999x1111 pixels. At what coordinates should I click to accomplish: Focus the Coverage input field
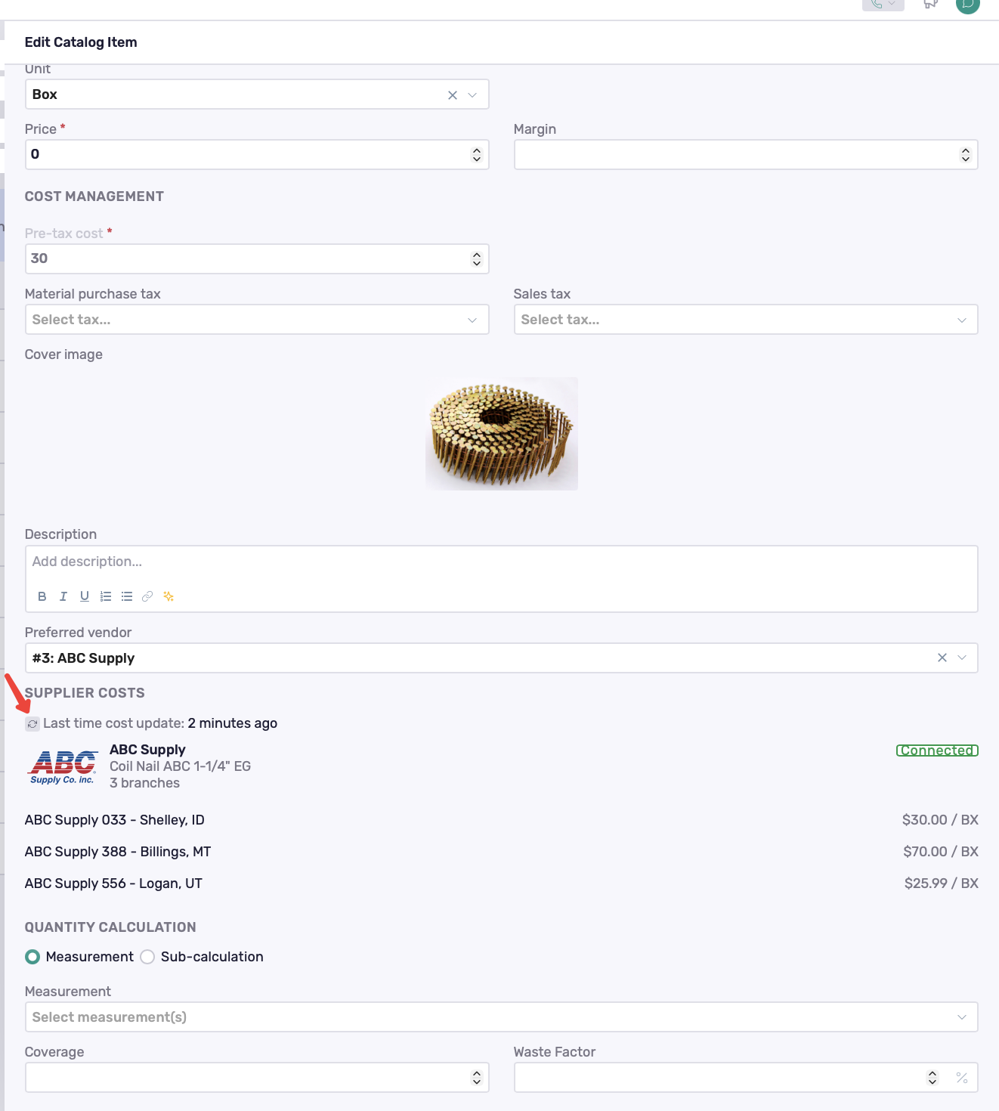pyautogui.click(x=257, y=1078)
